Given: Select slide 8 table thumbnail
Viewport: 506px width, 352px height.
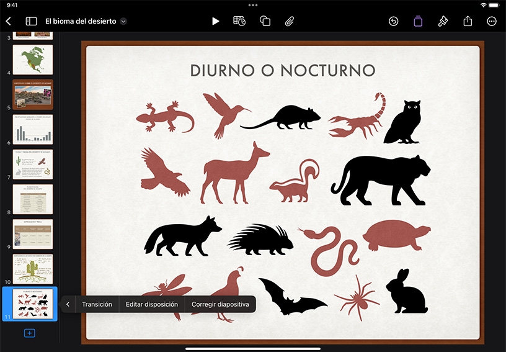Looking at the screenshot, I should (33, 199).
